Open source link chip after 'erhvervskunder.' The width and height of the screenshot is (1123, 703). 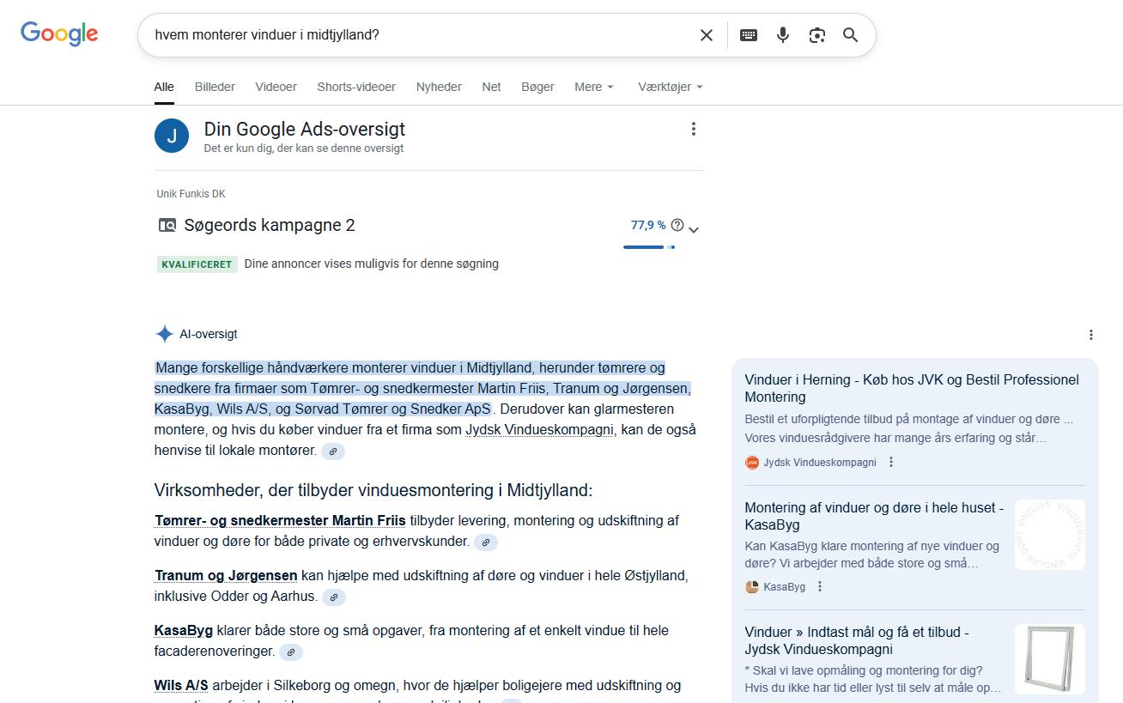[x=486, y=542]
